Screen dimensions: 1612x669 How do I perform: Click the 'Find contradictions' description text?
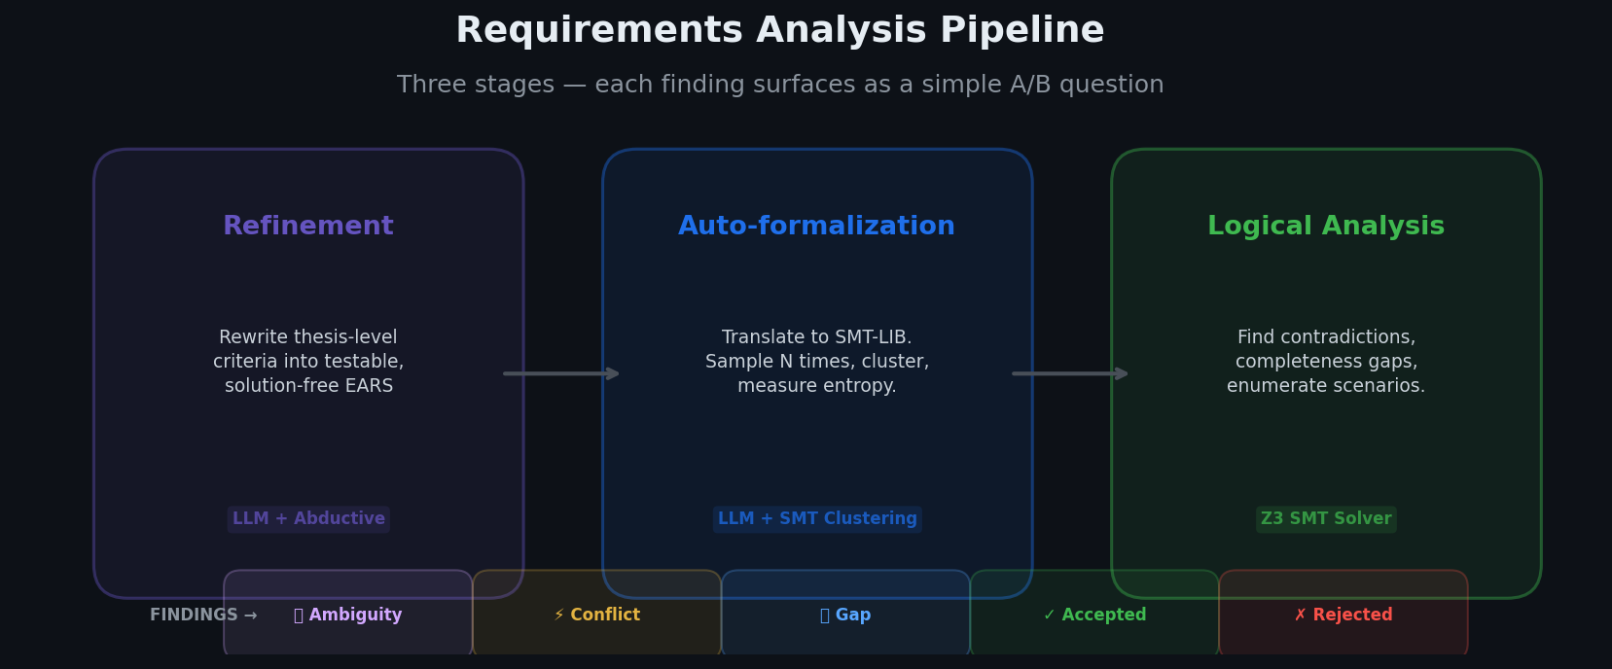(1326, 362)
